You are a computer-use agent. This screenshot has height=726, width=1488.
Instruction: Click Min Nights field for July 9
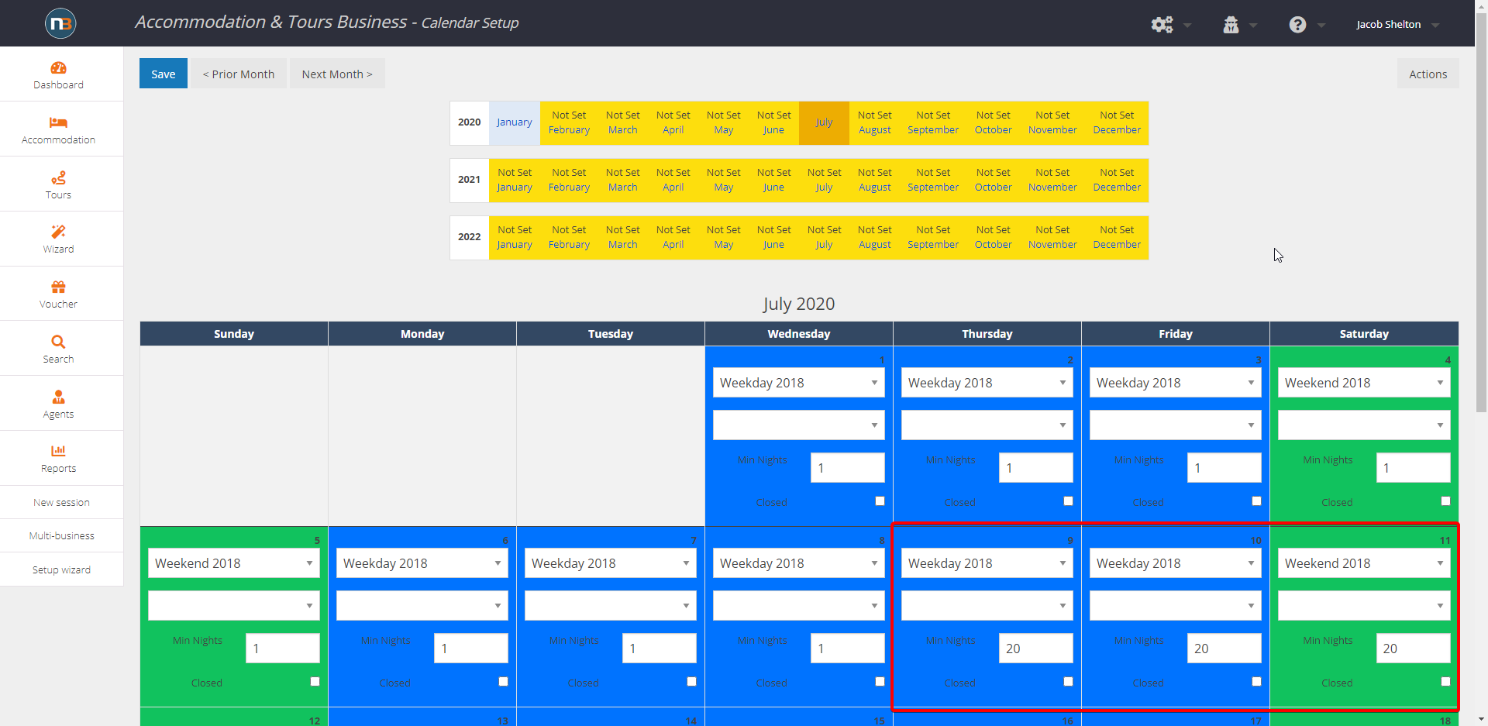[x=1035, y=649]
